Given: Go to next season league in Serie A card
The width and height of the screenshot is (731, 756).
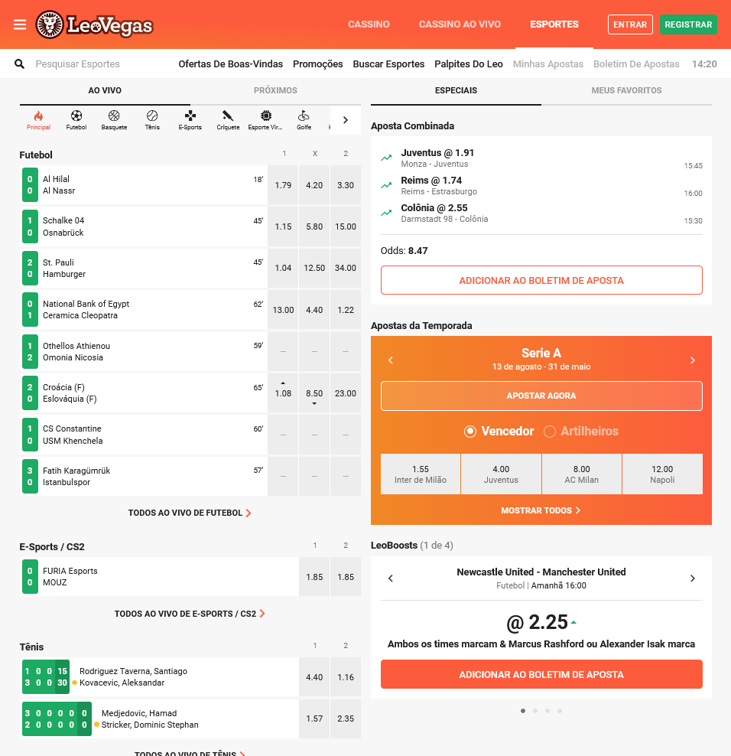Looking at the screenshot, I should click(x=693, y=360).
